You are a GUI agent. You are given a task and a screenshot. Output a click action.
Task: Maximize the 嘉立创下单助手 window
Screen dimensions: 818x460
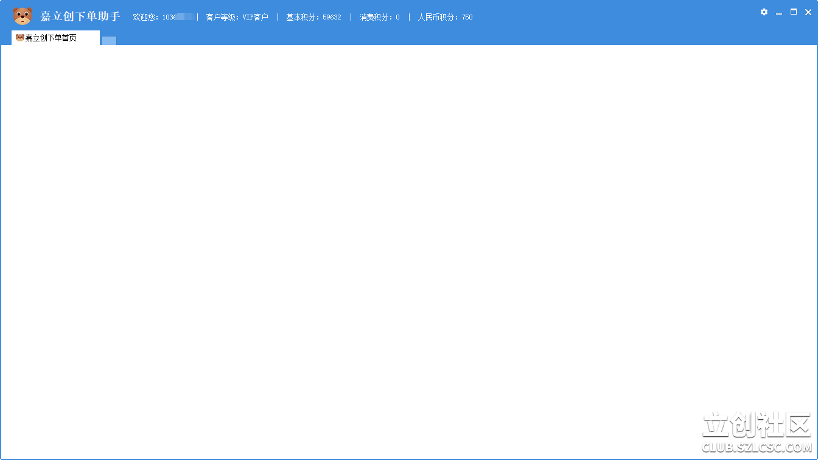pyautogui.click(x=794, y=12)
